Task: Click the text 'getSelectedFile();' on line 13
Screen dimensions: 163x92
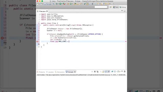Action: pyautogui.click(x=81, y=36)
